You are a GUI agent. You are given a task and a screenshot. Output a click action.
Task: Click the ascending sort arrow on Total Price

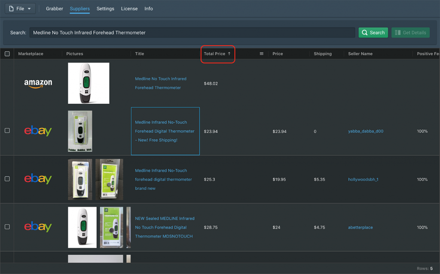click(x=229, y=54)
